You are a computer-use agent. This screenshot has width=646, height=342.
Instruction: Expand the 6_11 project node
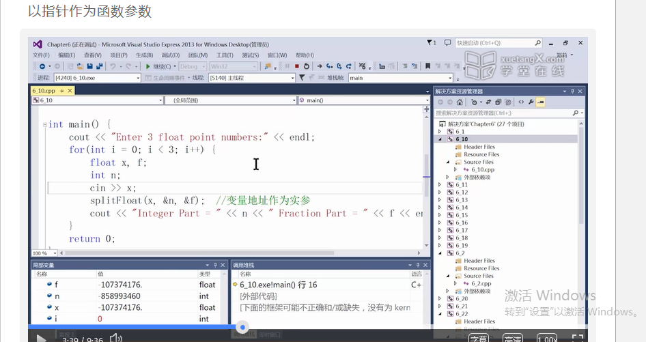(440, 185)
